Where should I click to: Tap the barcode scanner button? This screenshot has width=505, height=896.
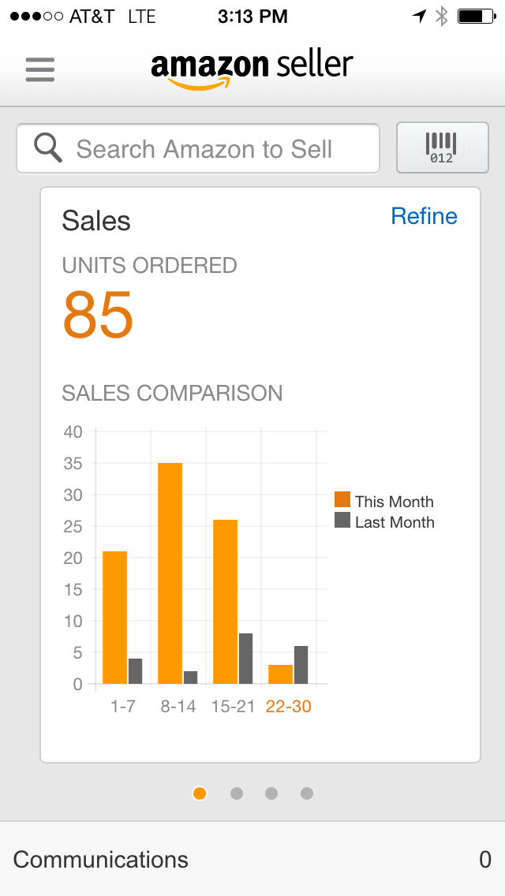click(442, 147)
